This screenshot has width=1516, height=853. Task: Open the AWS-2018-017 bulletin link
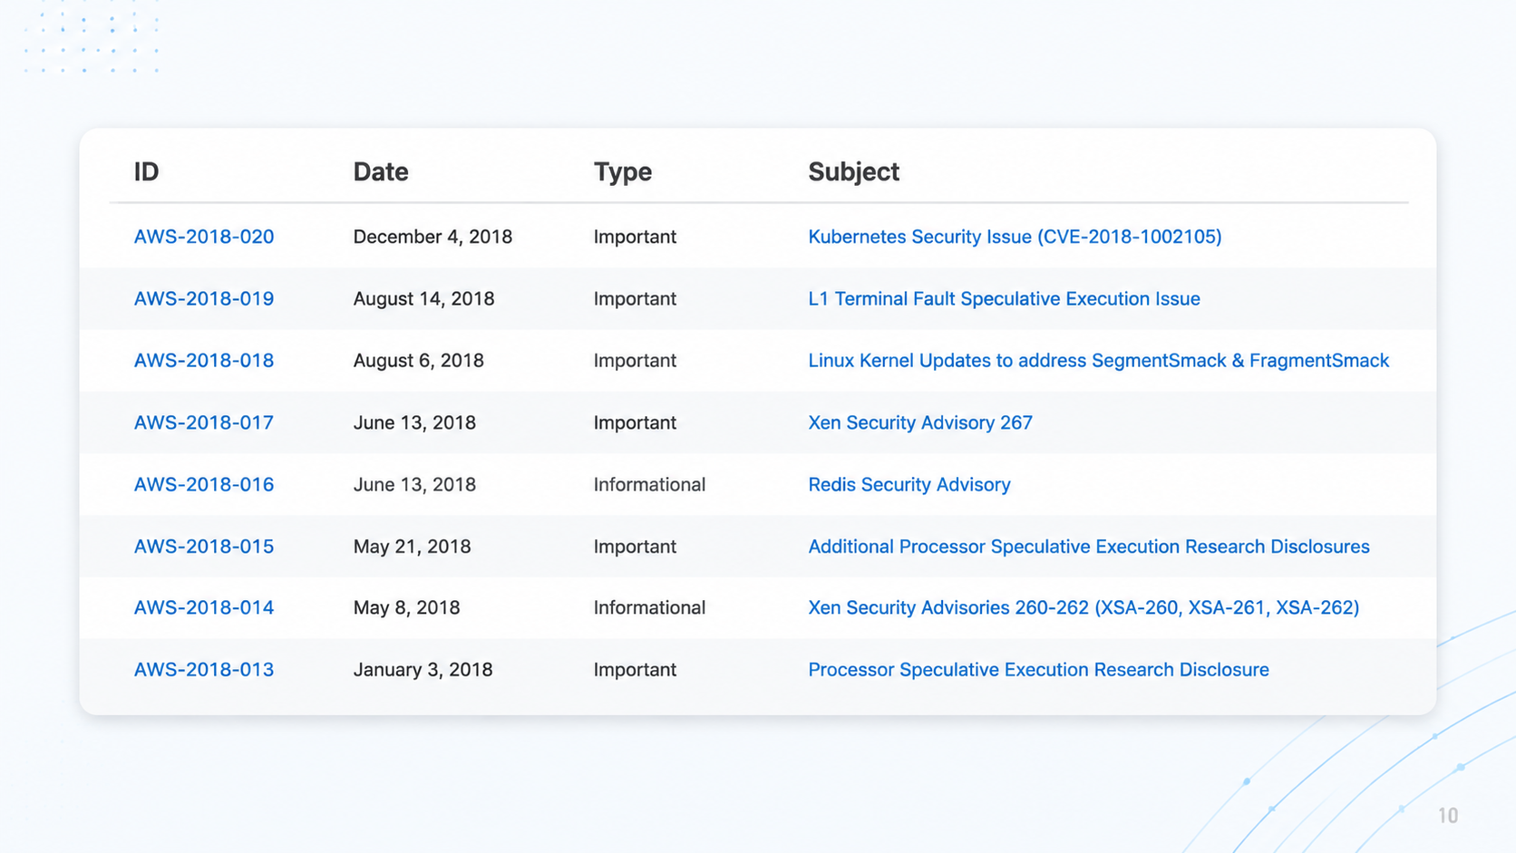pos(204,422)
